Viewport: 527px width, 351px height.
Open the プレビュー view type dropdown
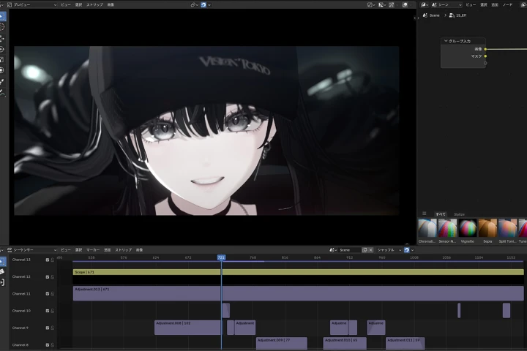tap(32, 4)
